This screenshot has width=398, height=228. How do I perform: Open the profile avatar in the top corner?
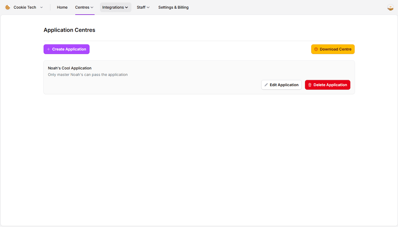click(x=390, y=7)
